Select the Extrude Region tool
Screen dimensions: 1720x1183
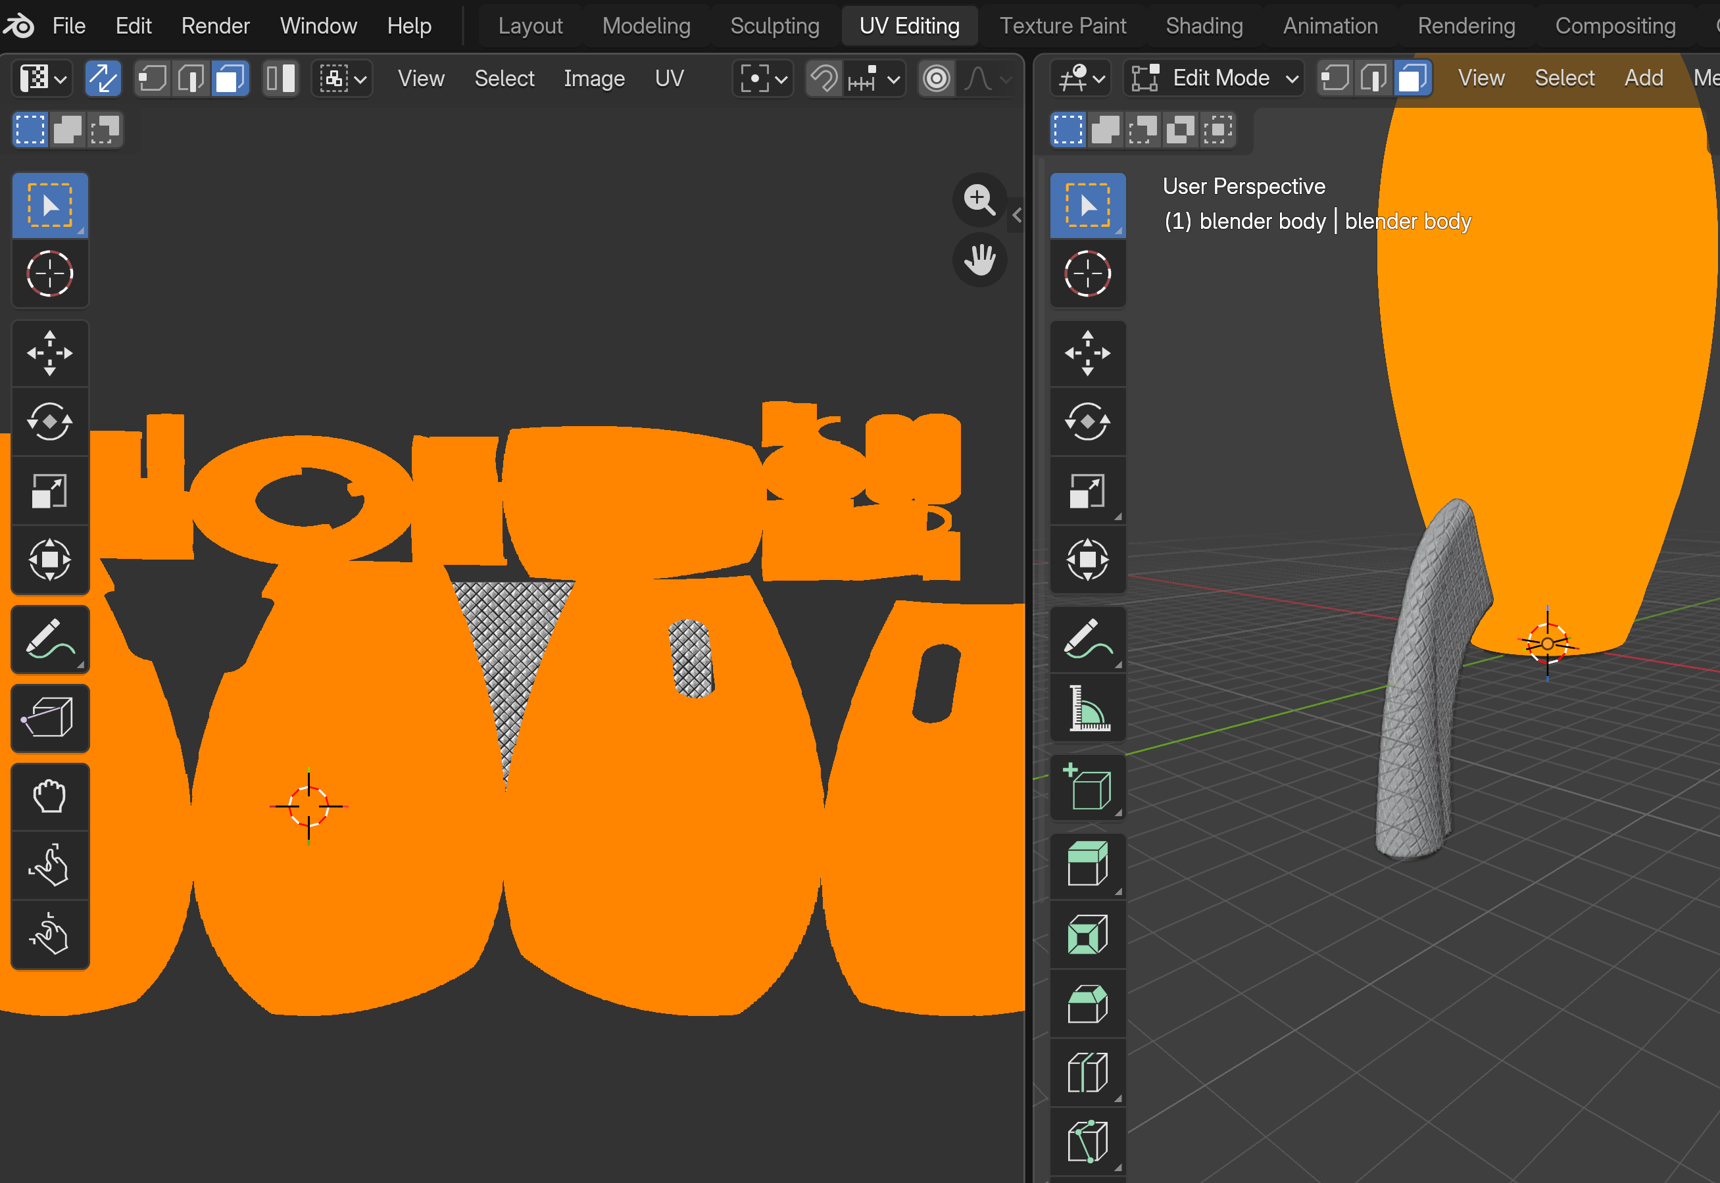(1088, 866)
